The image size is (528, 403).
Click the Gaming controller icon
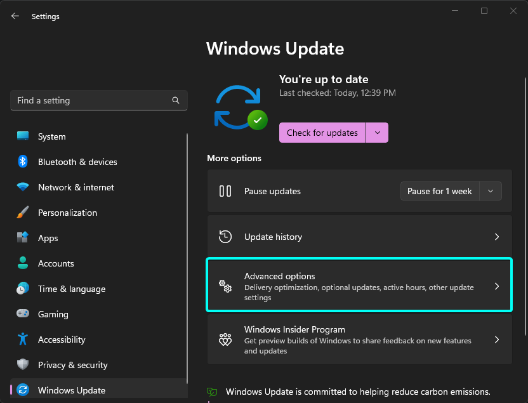pos(23,314)
